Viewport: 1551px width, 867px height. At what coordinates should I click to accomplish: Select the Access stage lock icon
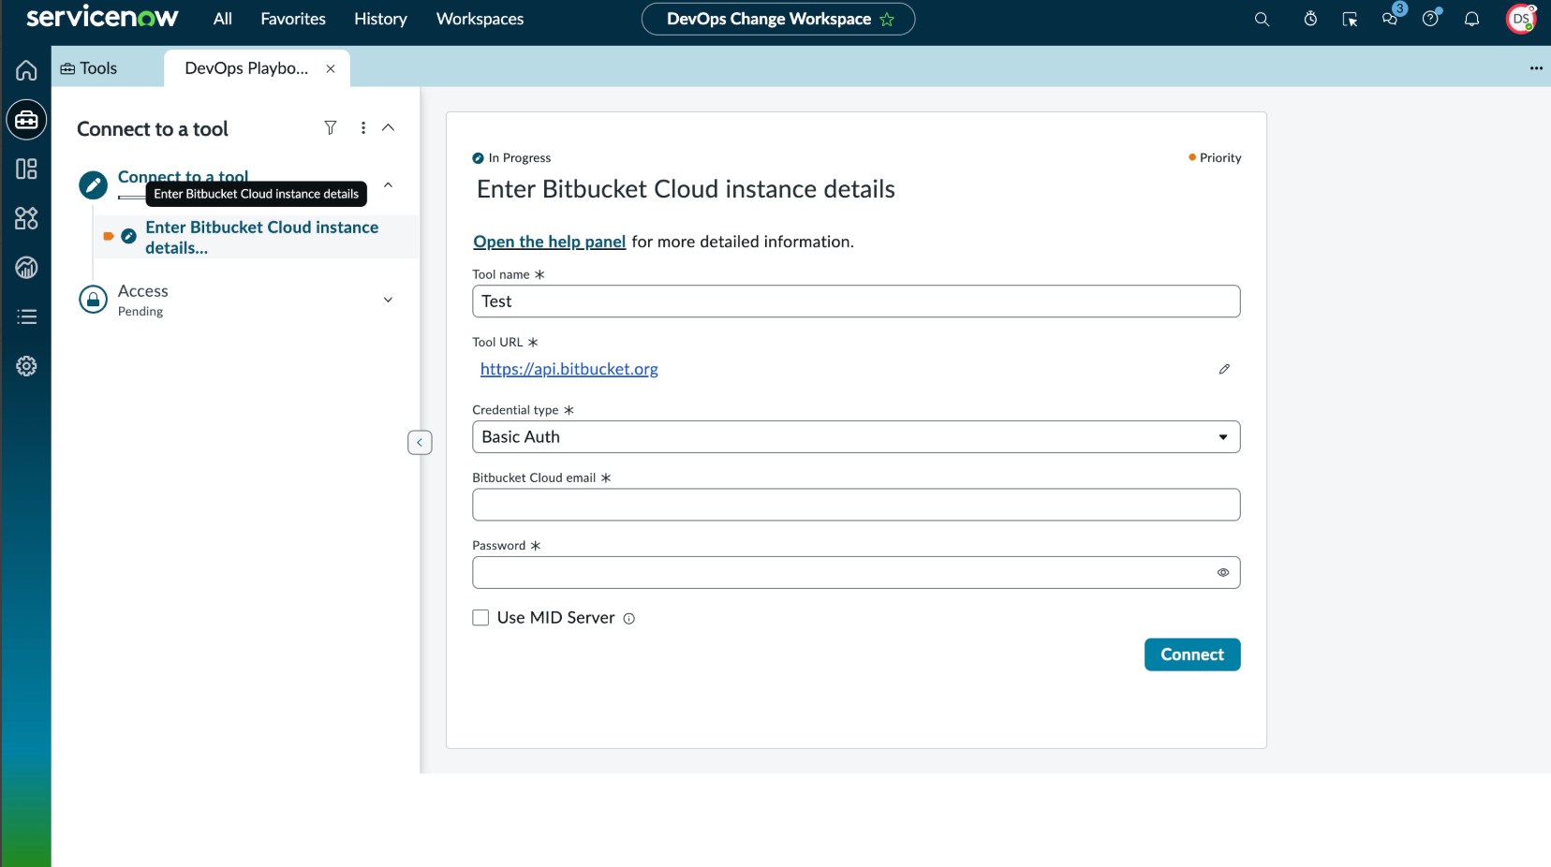coord(93,300)
